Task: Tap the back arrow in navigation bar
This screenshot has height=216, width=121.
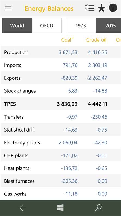Action: [23, 208]
